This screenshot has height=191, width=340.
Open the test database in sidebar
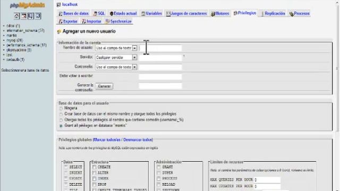tap(10, 55)
